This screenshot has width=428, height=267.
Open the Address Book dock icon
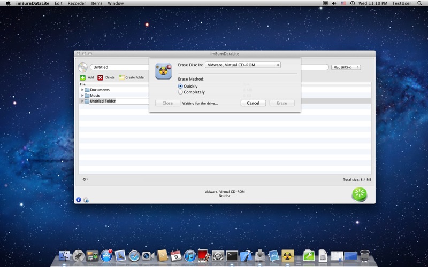click(162, 256)
